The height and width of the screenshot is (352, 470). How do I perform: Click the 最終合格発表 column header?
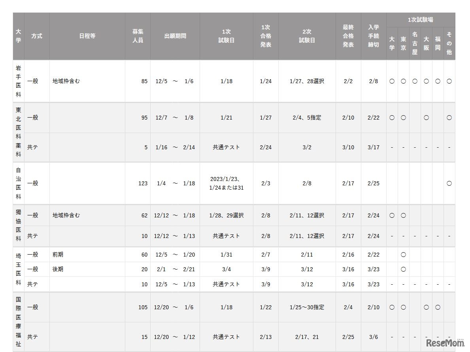click(348, 36)
